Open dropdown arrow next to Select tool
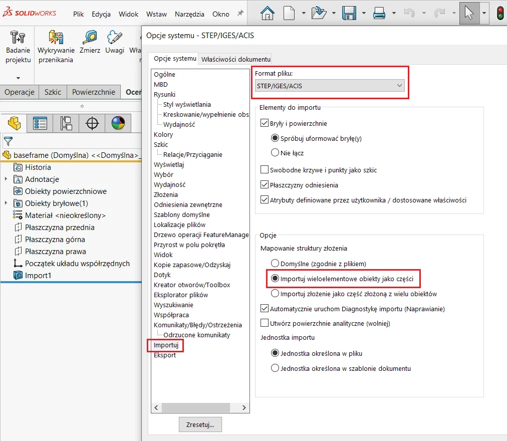507x441 pixels. [484, 13]
